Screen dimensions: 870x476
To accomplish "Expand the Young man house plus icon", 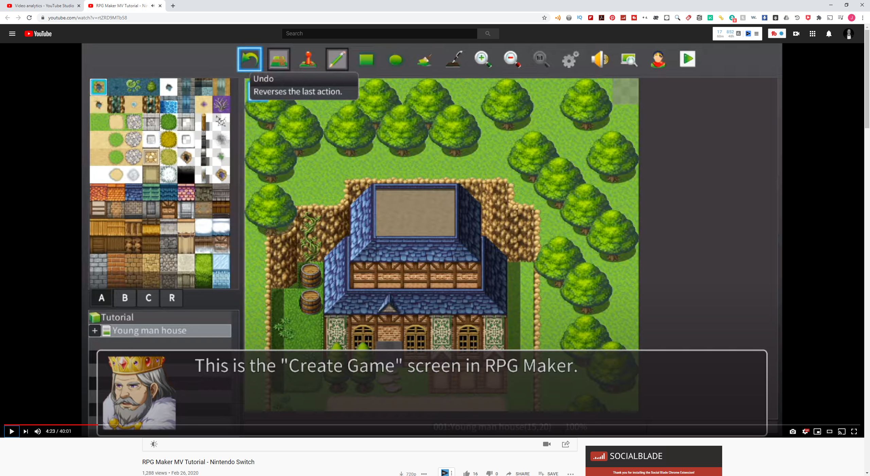I will click(95, 330).
